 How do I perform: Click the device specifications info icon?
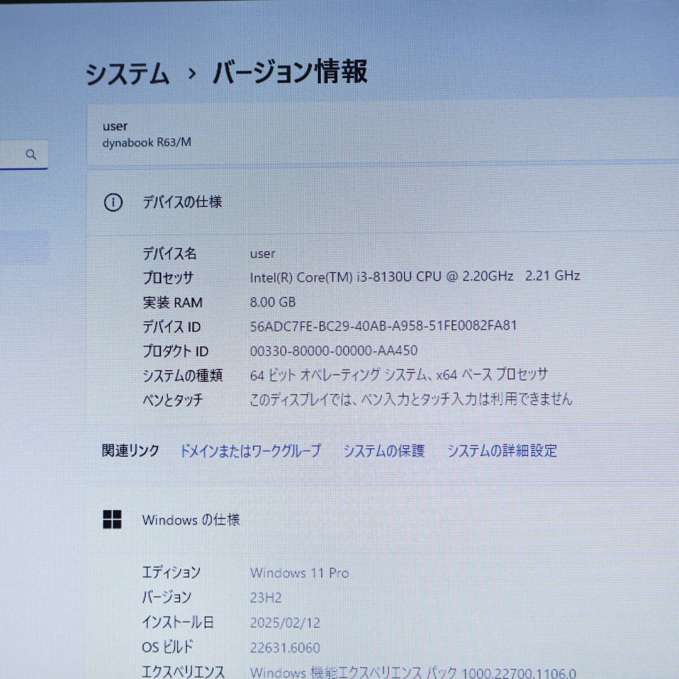(x=113, y=202)
